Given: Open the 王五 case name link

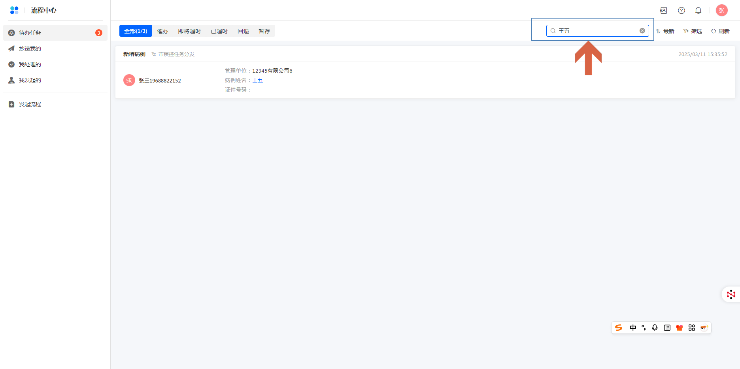Looking at the screenshot, I should click(258, 80).
